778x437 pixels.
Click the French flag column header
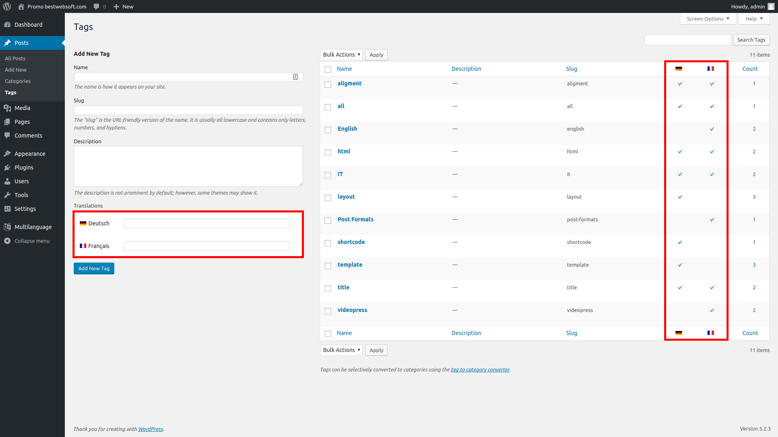711,69
